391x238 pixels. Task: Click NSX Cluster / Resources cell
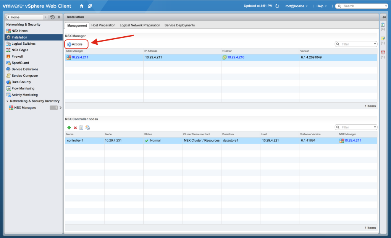(202, 141)
